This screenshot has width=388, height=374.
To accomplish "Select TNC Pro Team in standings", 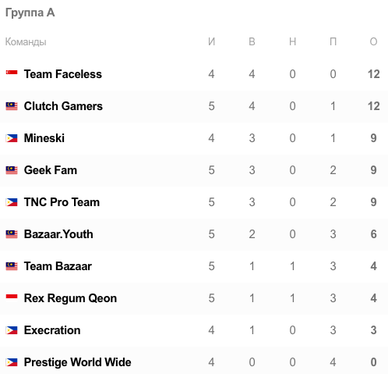I will 62,202.
